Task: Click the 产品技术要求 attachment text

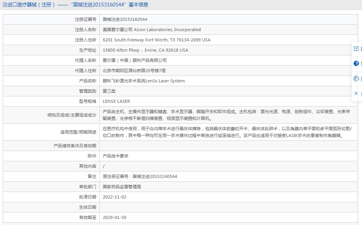Action: coord(115,156)
